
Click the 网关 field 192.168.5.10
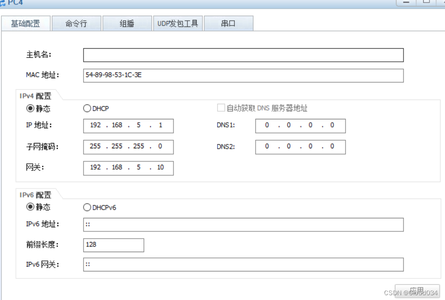(x=128, y=168)
